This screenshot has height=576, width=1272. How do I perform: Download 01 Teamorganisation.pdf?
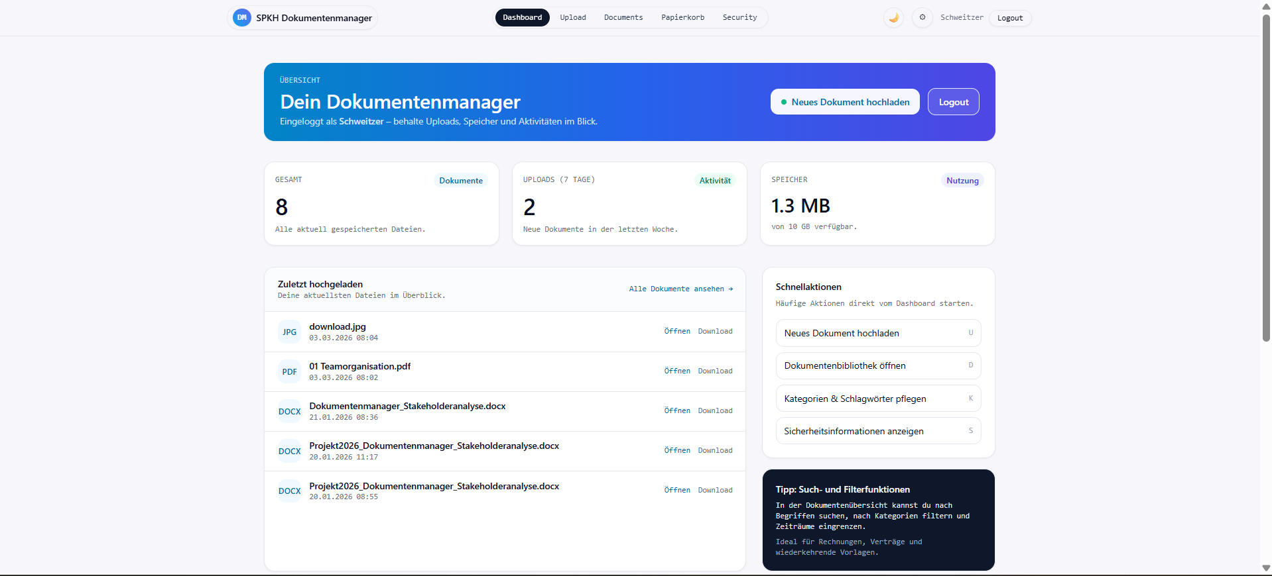715,371
